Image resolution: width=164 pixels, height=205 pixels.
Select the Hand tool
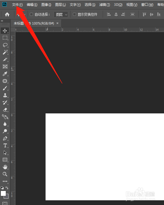5,167
